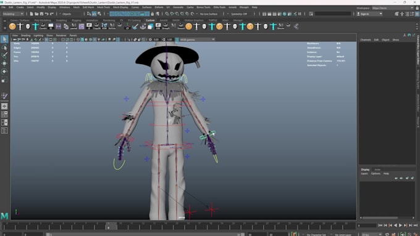This screenshot has width=420, height=236.
Task: Open the sRGB gamma view transform dropdown
Action: 197,39
